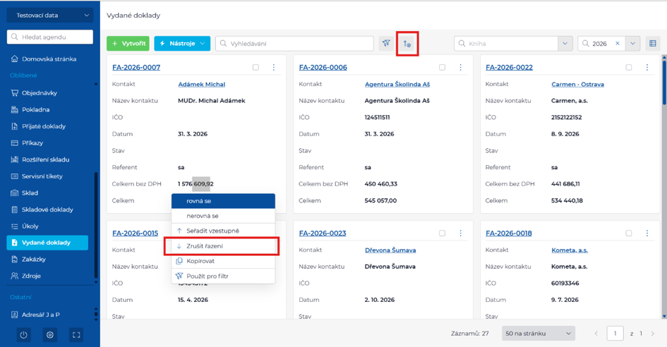Toggle fullscreen mode icon
Viewport: 667px width, 347px height.
point(76,335)
